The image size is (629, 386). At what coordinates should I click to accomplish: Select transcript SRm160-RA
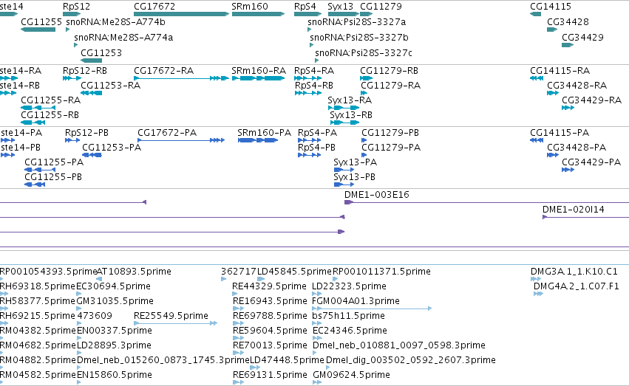click(259, 78)
